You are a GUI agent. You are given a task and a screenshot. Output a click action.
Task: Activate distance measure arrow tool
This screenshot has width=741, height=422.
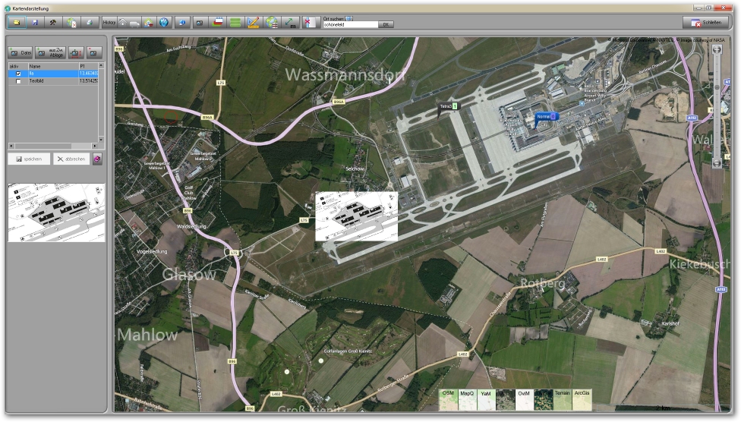tap(290, 22)
